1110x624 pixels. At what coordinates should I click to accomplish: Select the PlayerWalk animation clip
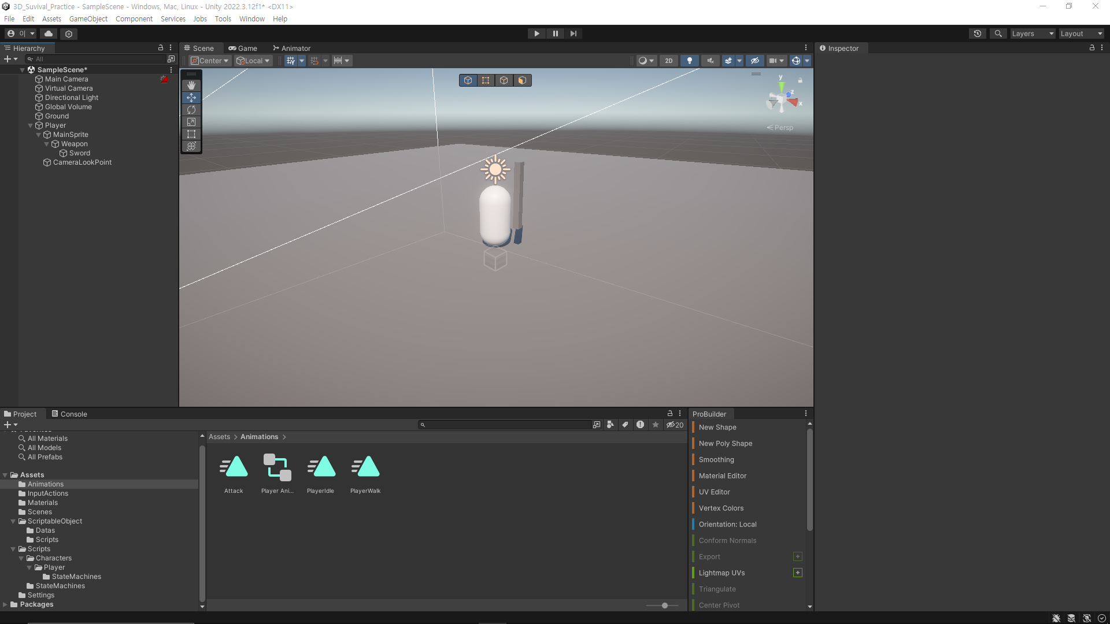tap(365, 474)
